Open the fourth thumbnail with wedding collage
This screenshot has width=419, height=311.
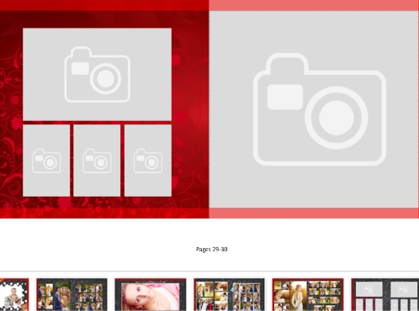tap(229, 294)
